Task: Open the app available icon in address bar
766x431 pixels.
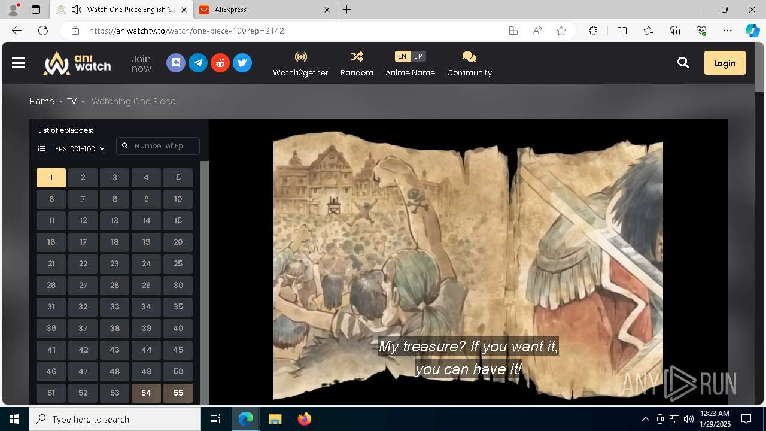Action: (513, 31)
